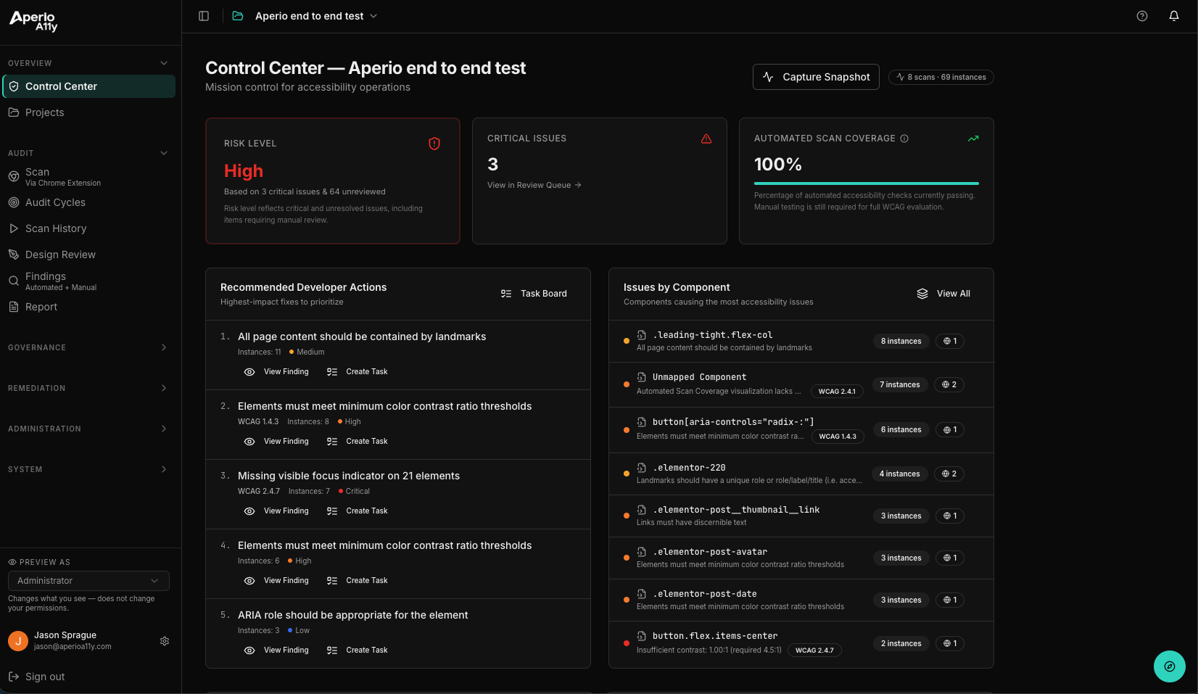Click the user avatar J icon
Screen dimensions: 1198x694
pos(18,641)
